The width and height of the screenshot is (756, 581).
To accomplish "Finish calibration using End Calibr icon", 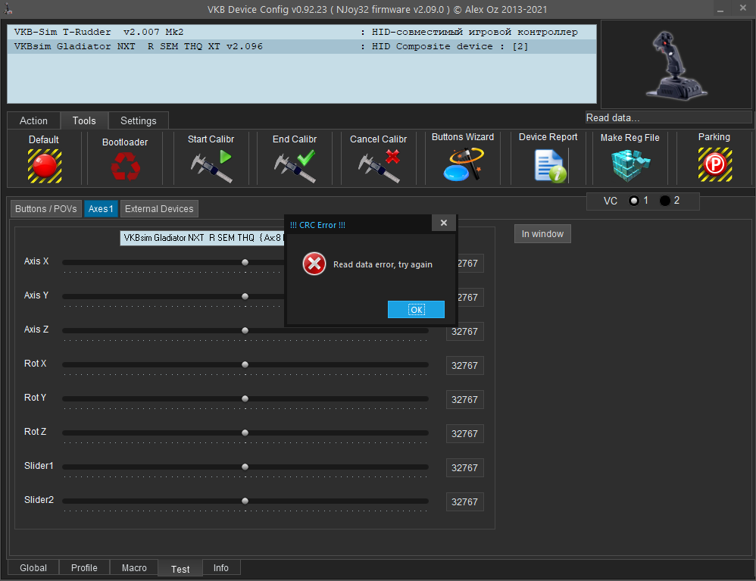I will pos(295,167).
